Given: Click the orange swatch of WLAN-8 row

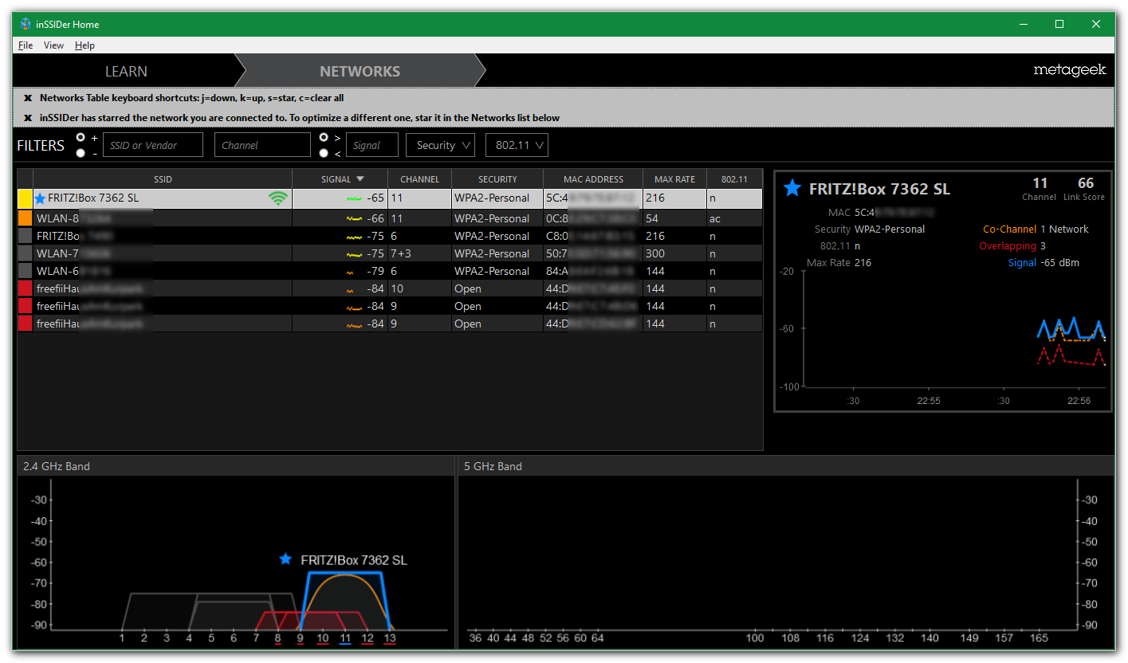Looking at the screenshot, I should pos(25,218).
